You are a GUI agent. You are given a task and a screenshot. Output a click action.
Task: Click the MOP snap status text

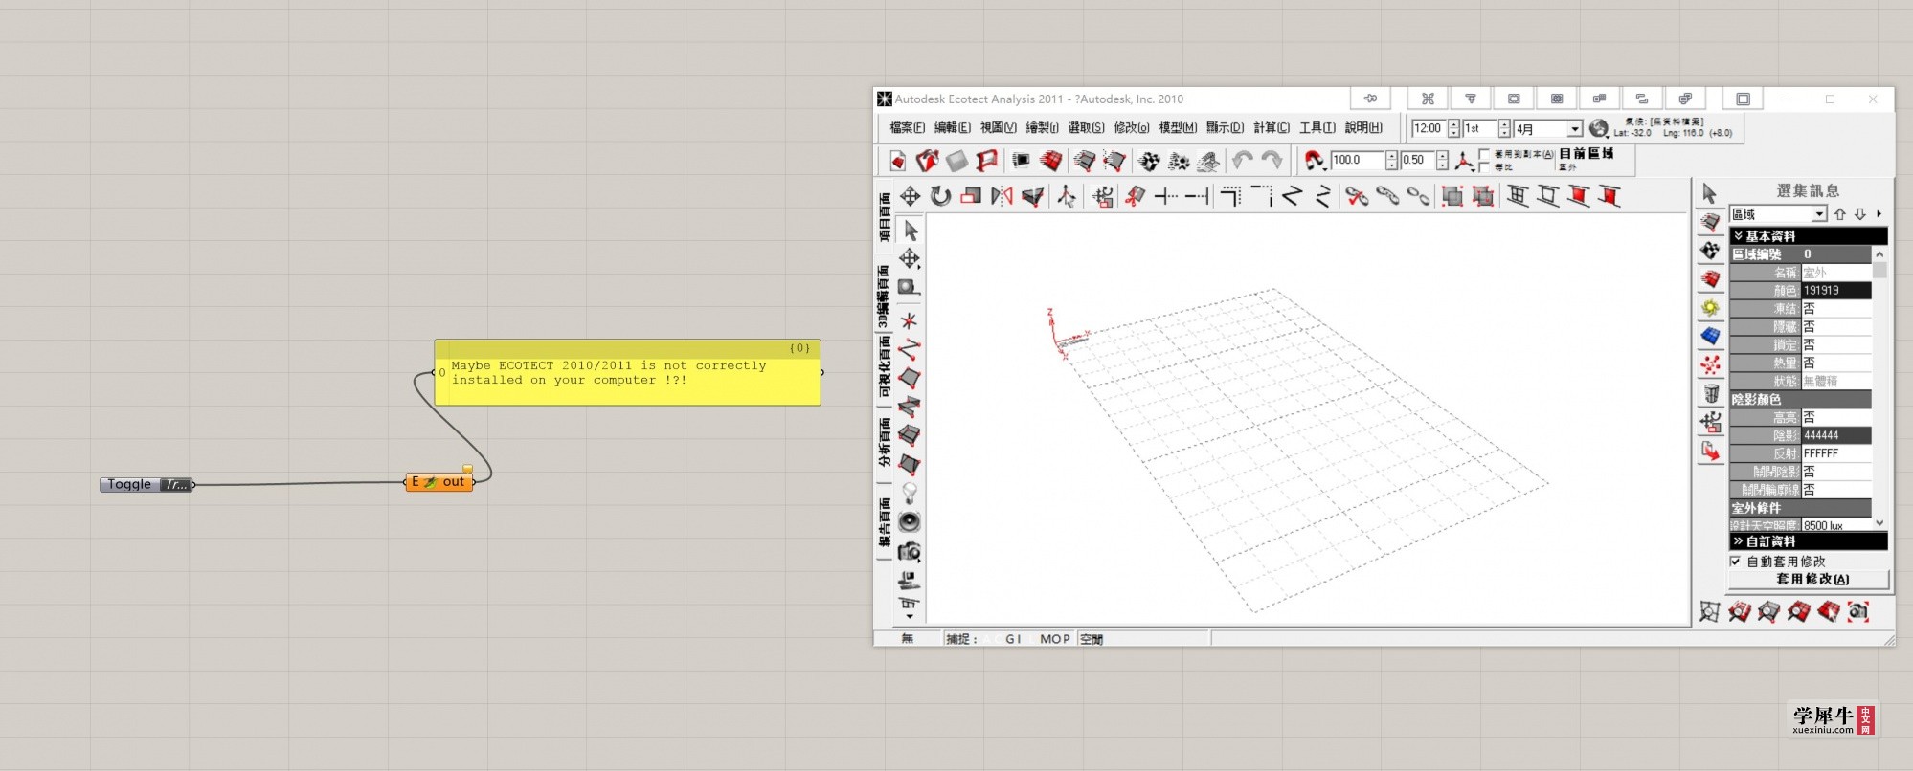click(1054, 639)
